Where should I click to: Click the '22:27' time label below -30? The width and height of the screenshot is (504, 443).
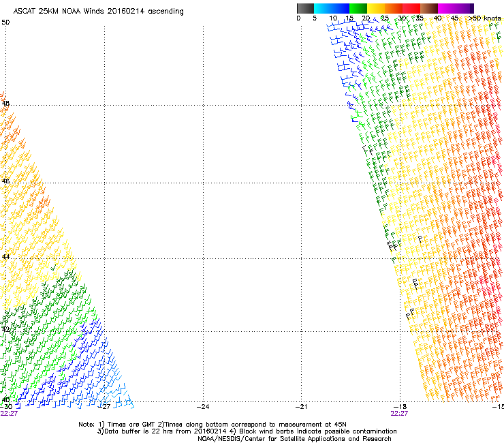tap(9, 414)
